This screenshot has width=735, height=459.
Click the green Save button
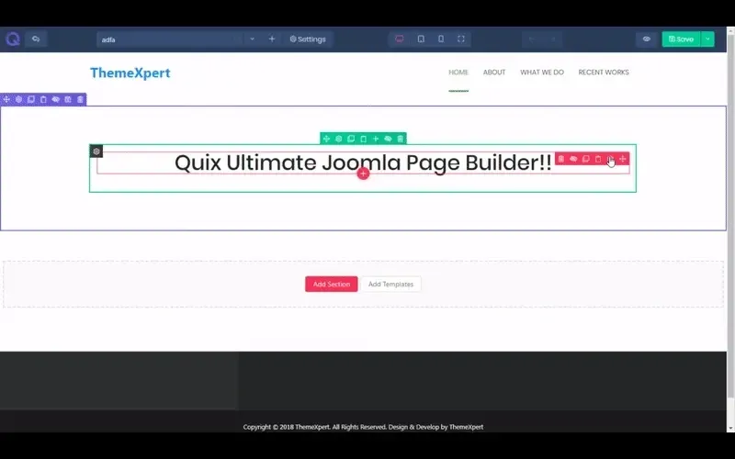681,39
